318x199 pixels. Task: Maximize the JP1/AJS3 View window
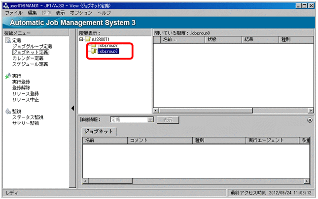pyautogui.click(x=305, y=6)
